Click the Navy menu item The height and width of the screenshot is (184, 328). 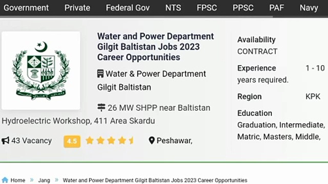point(309,8)
